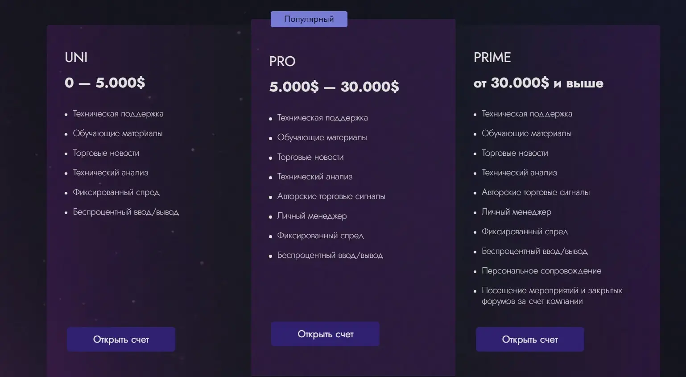Click Технический анализ in the PRIME card
Screen dimensions: 686x377
519,173
